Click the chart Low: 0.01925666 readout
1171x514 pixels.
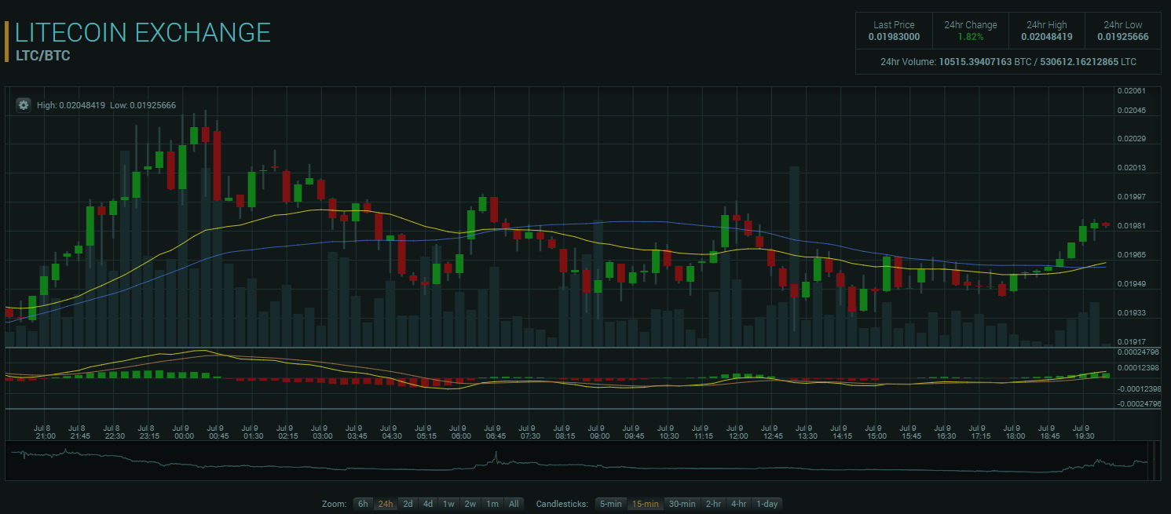[x=143, y=105]
